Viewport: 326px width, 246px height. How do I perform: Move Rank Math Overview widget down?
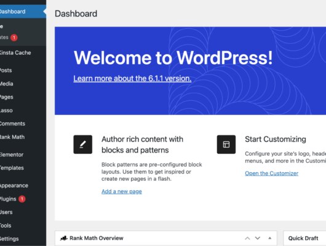[x=258, y=238]
